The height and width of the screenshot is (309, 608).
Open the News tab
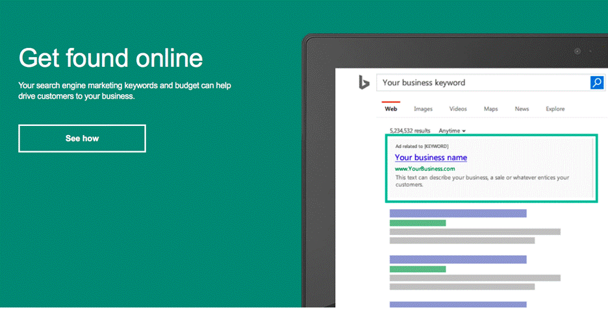pos(522,109)
